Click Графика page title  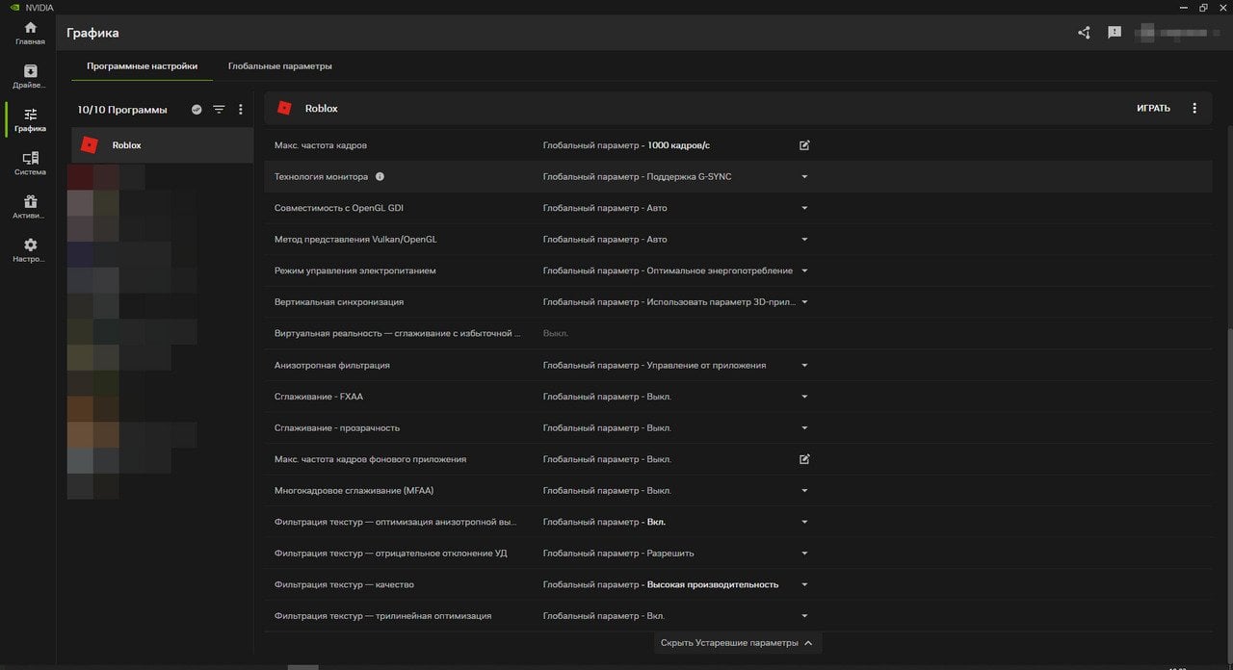(x=92, y=33)
